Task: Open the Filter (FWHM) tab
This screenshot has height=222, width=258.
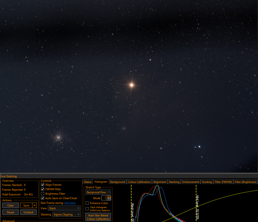Action: pyautogui.click(x=223, y=182)
